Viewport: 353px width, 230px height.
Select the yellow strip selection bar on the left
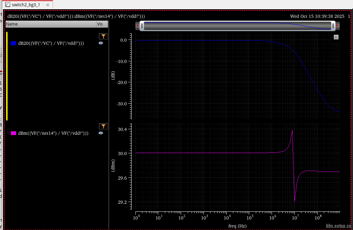click(7, 76)
